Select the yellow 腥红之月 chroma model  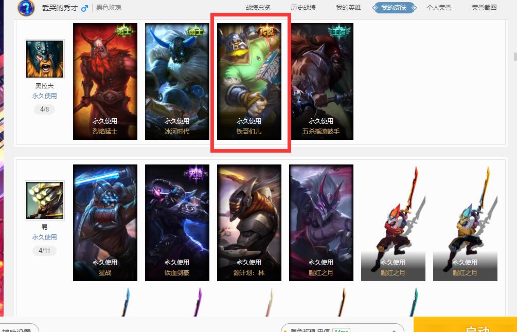coord(465,223)
